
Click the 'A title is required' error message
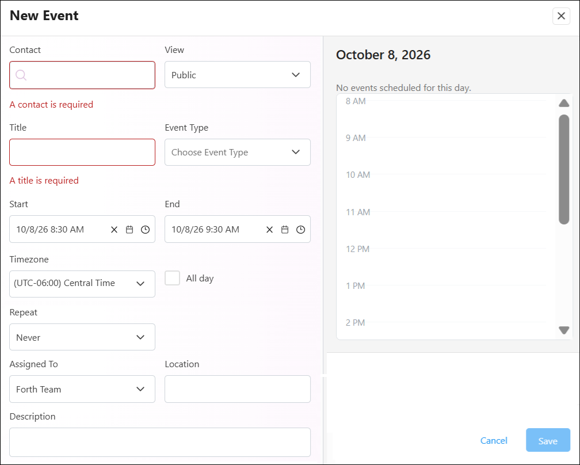pyautogui.click(x=44, y=181)
